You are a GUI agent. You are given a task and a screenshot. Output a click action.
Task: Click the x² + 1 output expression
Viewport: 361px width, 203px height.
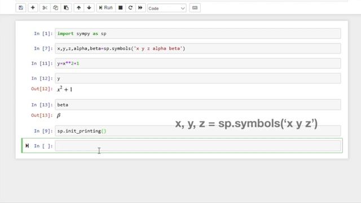tap(65, 89)
